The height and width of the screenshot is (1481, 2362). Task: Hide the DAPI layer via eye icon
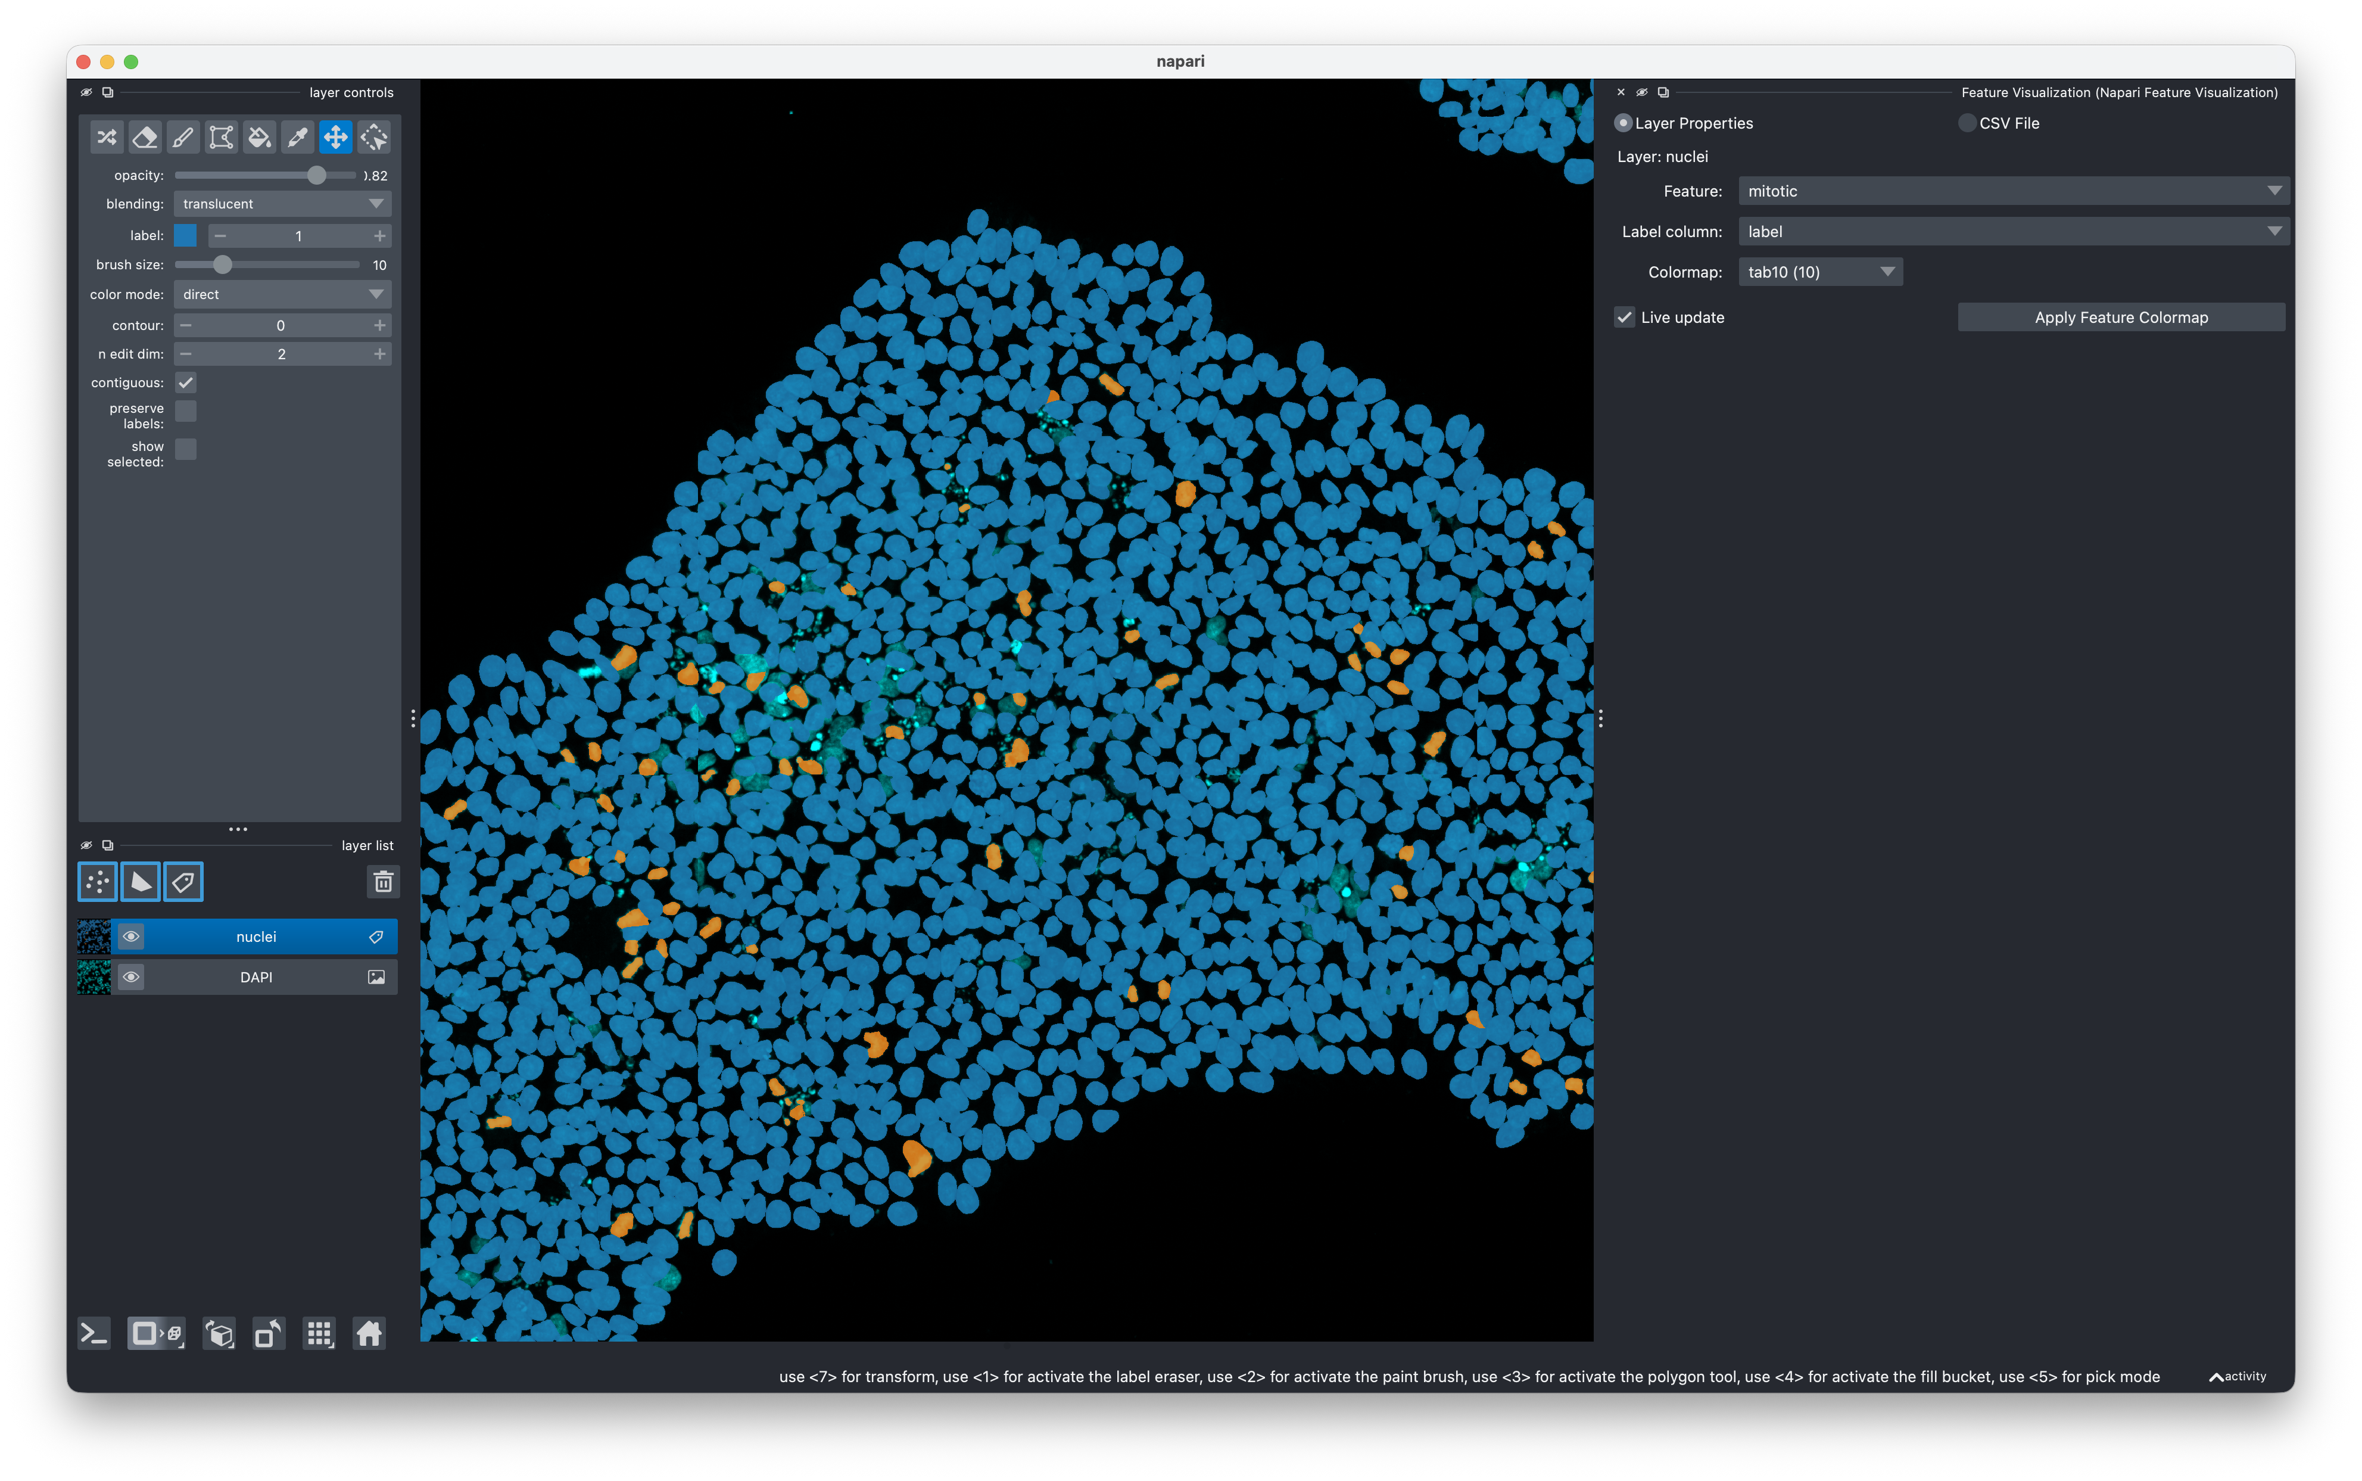click(130, 978)
